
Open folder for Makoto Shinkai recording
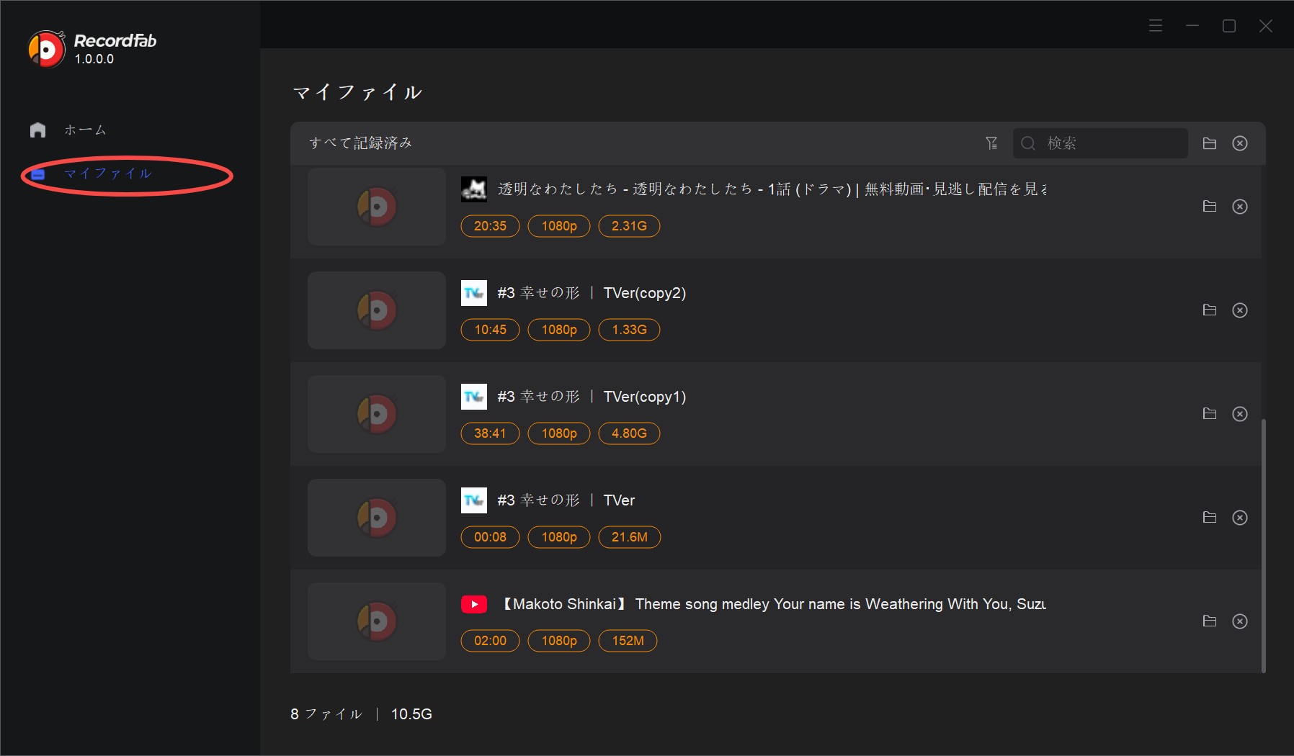(x=1210, y=621)
